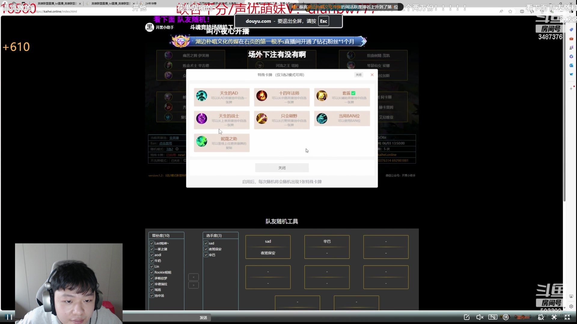Viewport: 577px width, 324px height.
Task: Click the favorites star in the address bar
Action: click(x=510, y=11)
